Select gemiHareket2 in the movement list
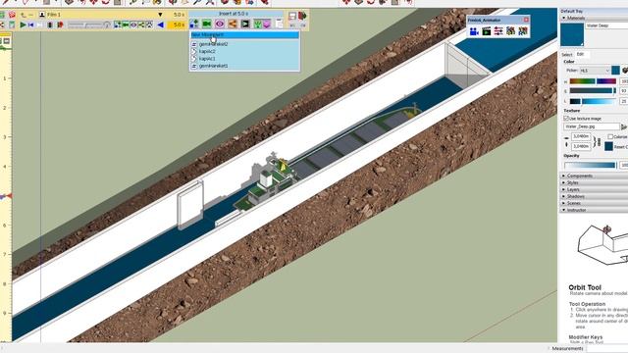Image resolution: width=628 pixels, height=353 pixels. (x=244, y=44)
